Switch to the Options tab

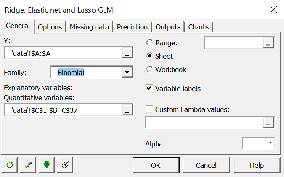tap(50, 27)
